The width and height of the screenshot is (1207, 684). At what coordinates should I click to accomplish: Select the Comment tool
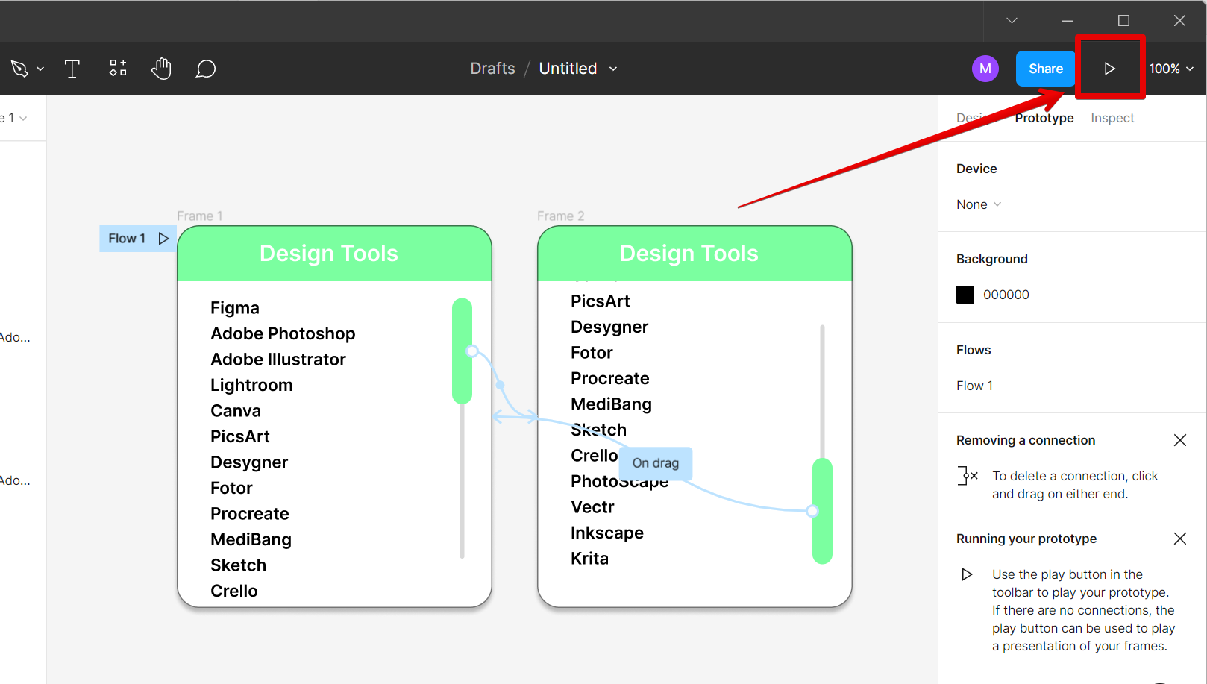[x=206, y=69]
